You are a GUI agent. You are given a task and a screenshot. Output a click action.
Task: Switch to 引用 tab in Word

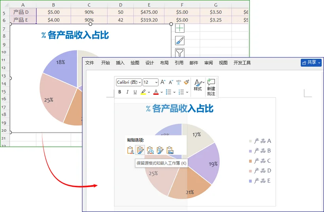point(179,63)
